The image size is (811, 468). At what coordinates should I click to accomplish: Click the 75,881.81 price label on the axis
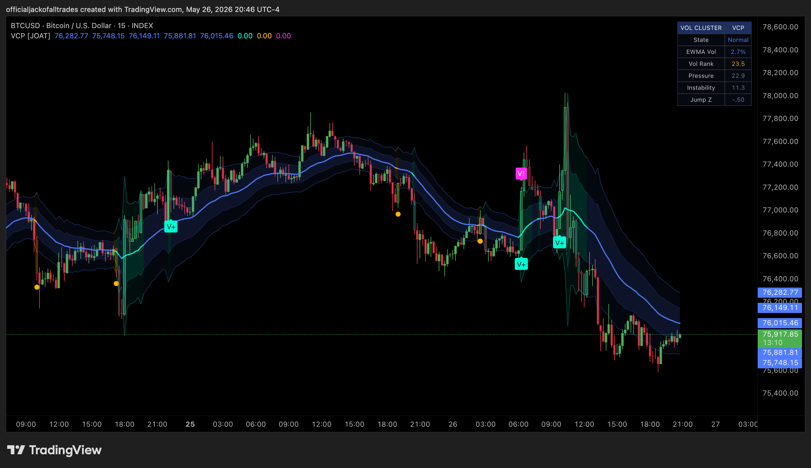(x=780, y=352)
